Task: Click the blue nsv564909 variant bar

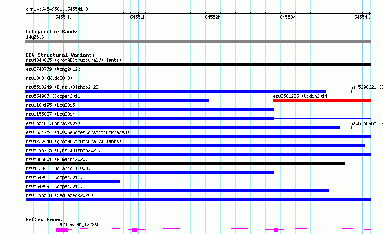Action: tap(177, 191)
